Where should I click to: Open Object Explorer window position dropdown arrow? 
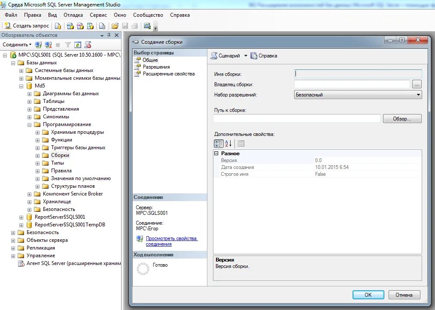point(102,36)
